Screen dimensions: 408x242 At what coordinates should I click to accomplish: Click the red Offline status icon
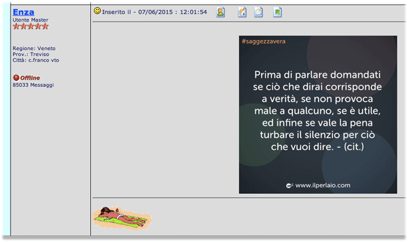[16, 78]
